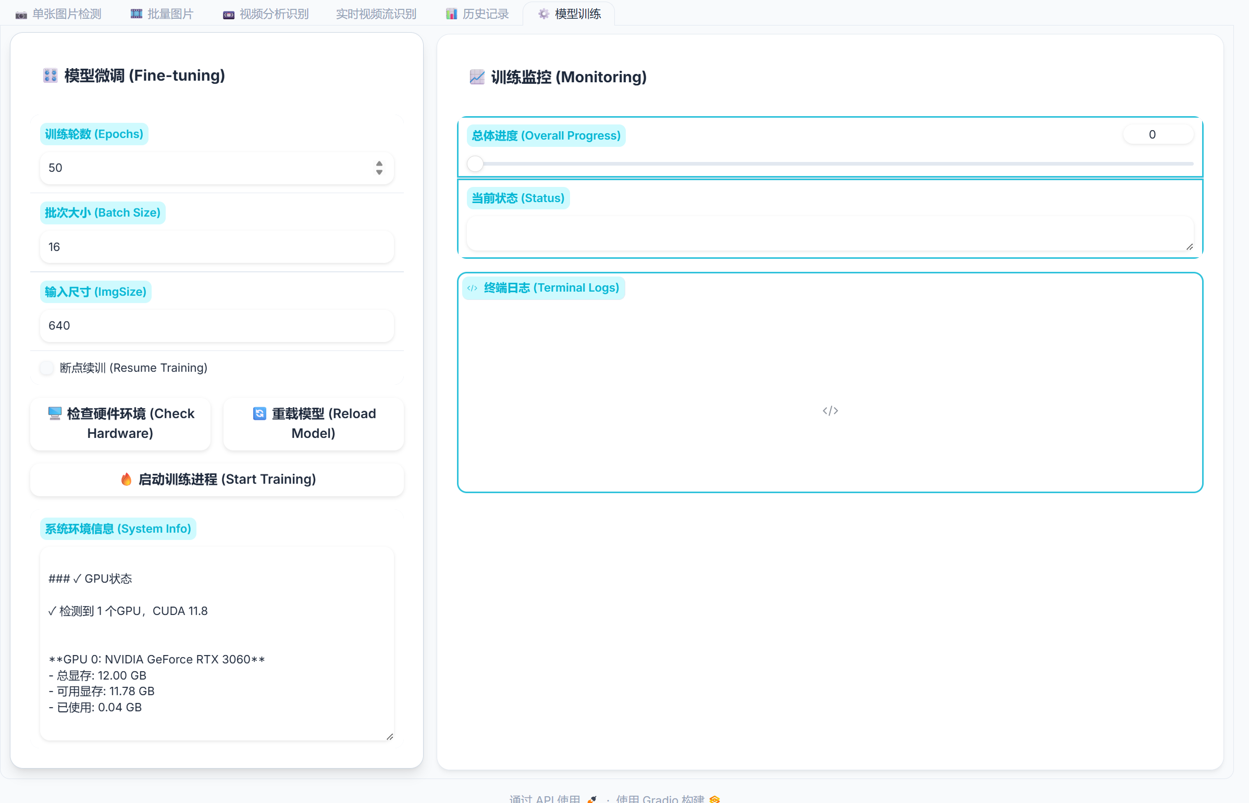Click the camera icon on single image tab
This screenshot has height=803, width=1249.
[x=21, y=15]
